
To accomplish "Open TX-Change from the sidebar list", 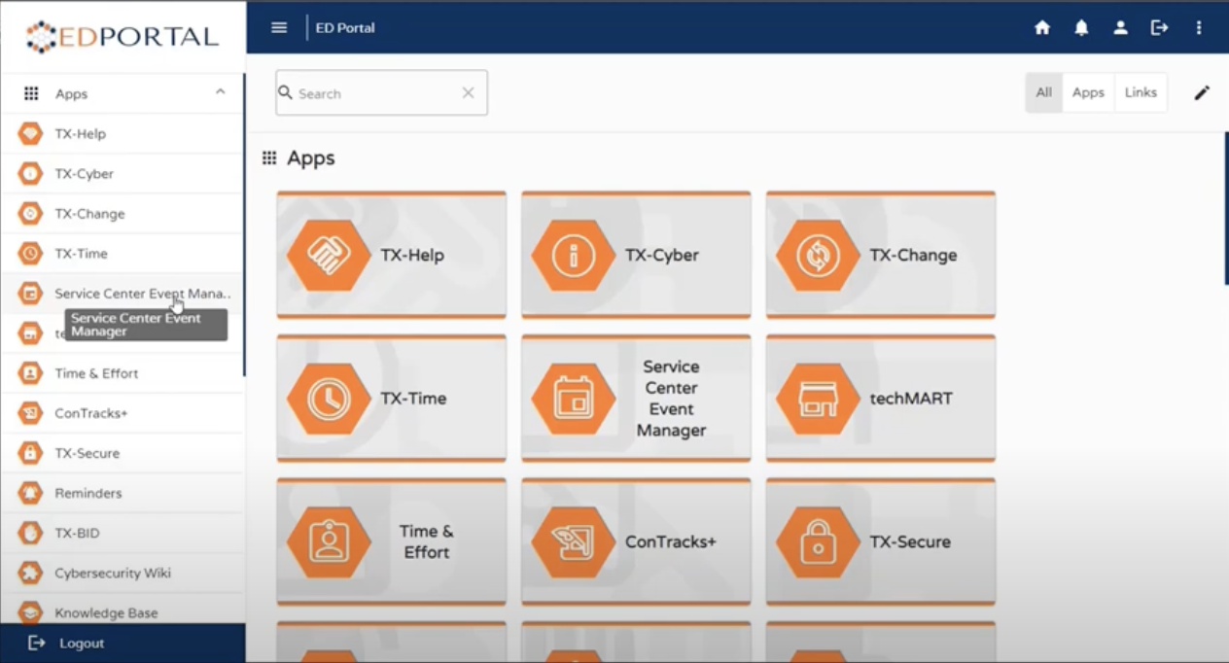I will (122, 214).
